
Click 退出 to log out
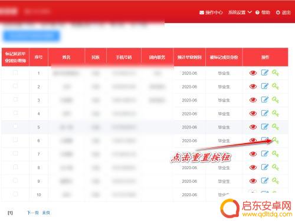click(x=283, y=12)
